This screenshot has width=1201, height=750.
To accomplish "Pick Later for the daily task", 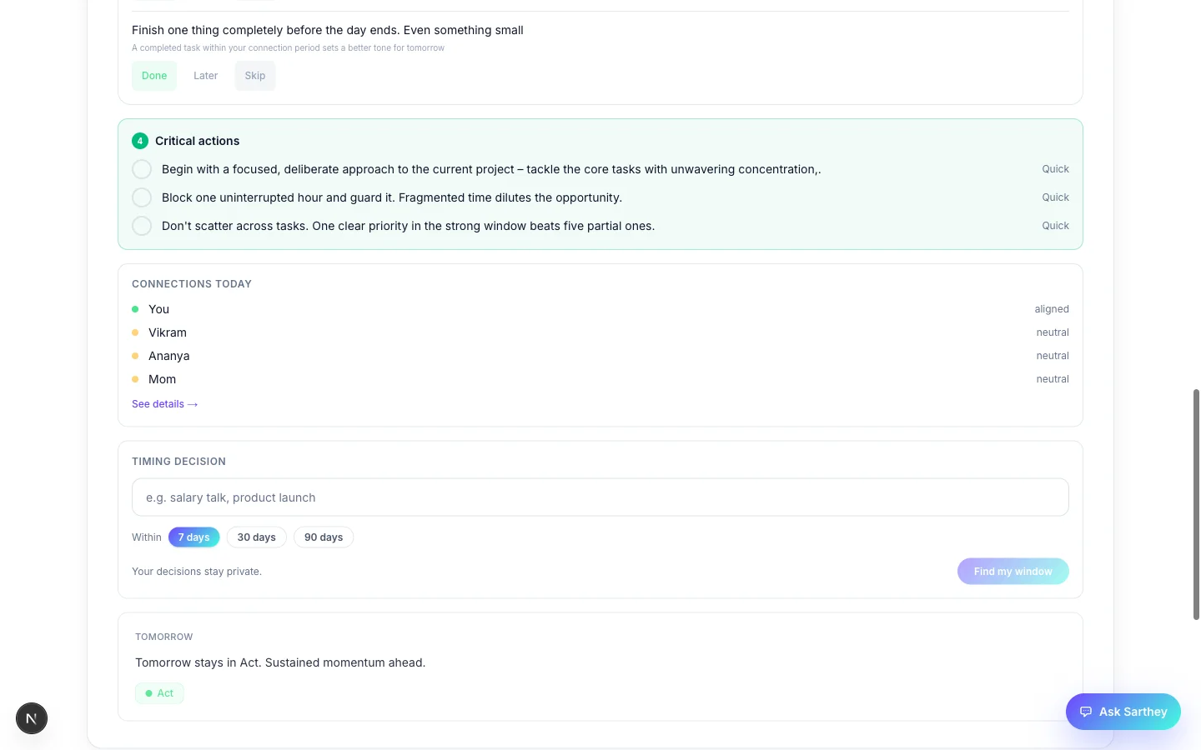I will coord(205,75).
